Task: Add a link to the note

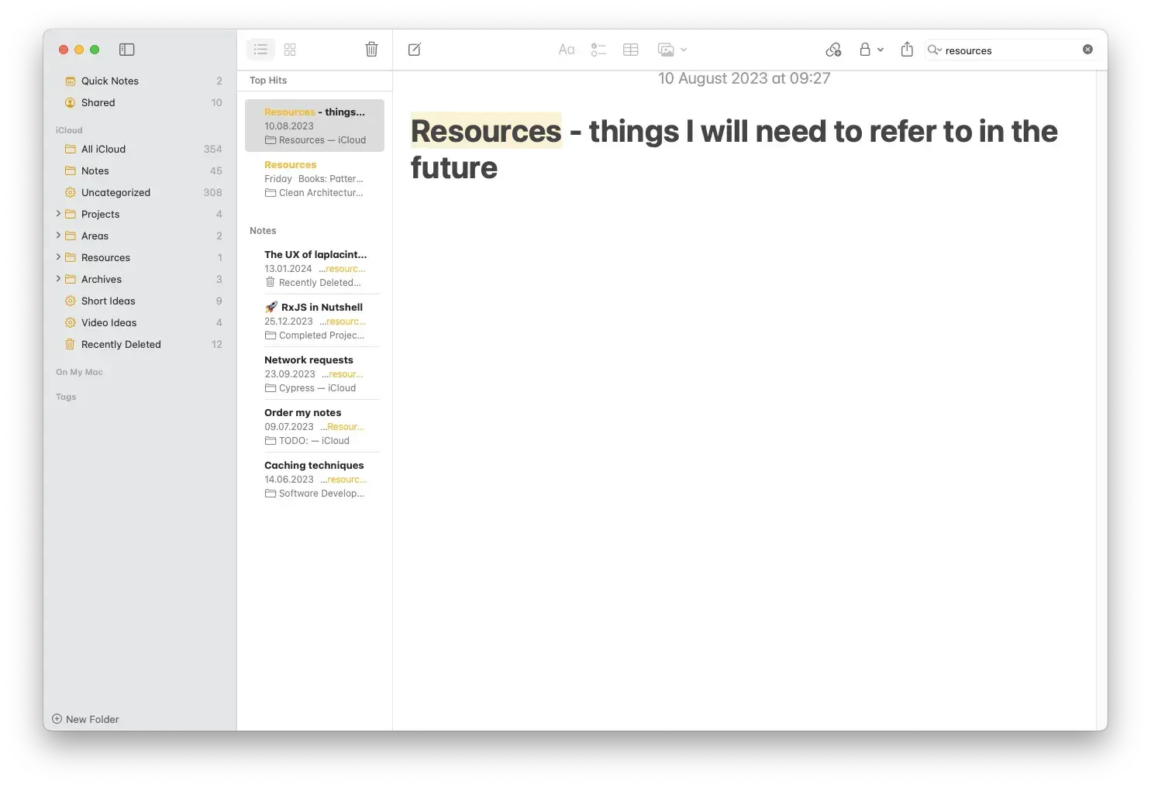Action: (833, 49)
